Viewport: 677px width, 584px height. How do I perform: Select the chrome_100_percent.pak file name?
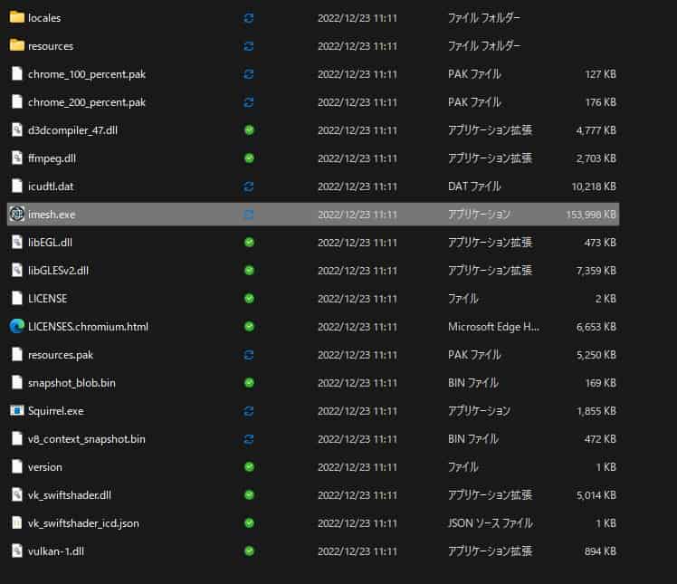pyautogui.click(x=86, y=74)
